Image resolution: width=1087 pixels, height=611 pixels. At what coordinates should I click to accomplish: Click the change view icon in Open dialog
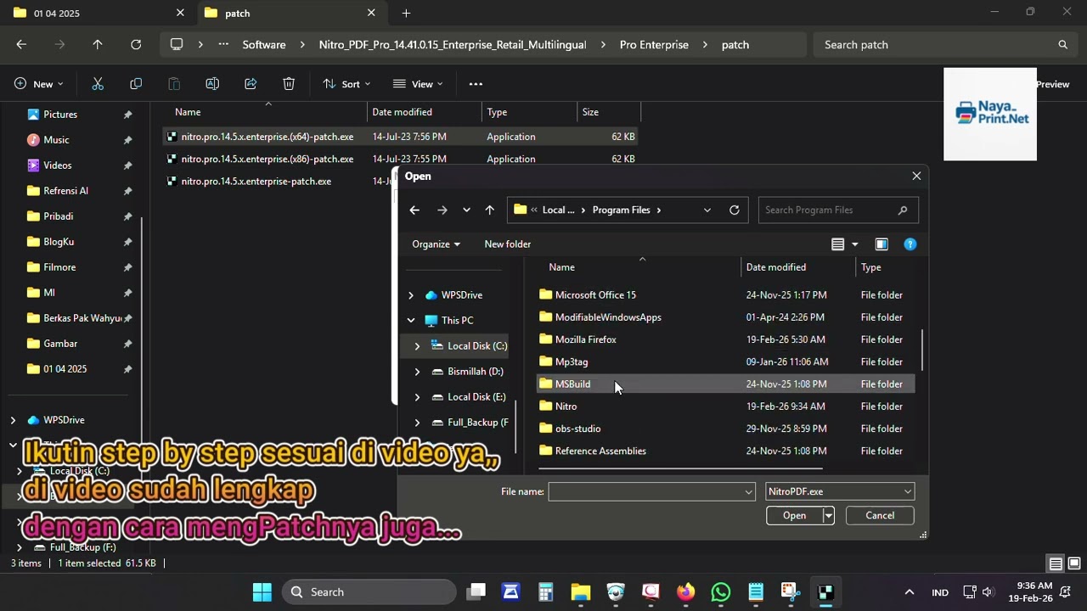coord(838,244)
